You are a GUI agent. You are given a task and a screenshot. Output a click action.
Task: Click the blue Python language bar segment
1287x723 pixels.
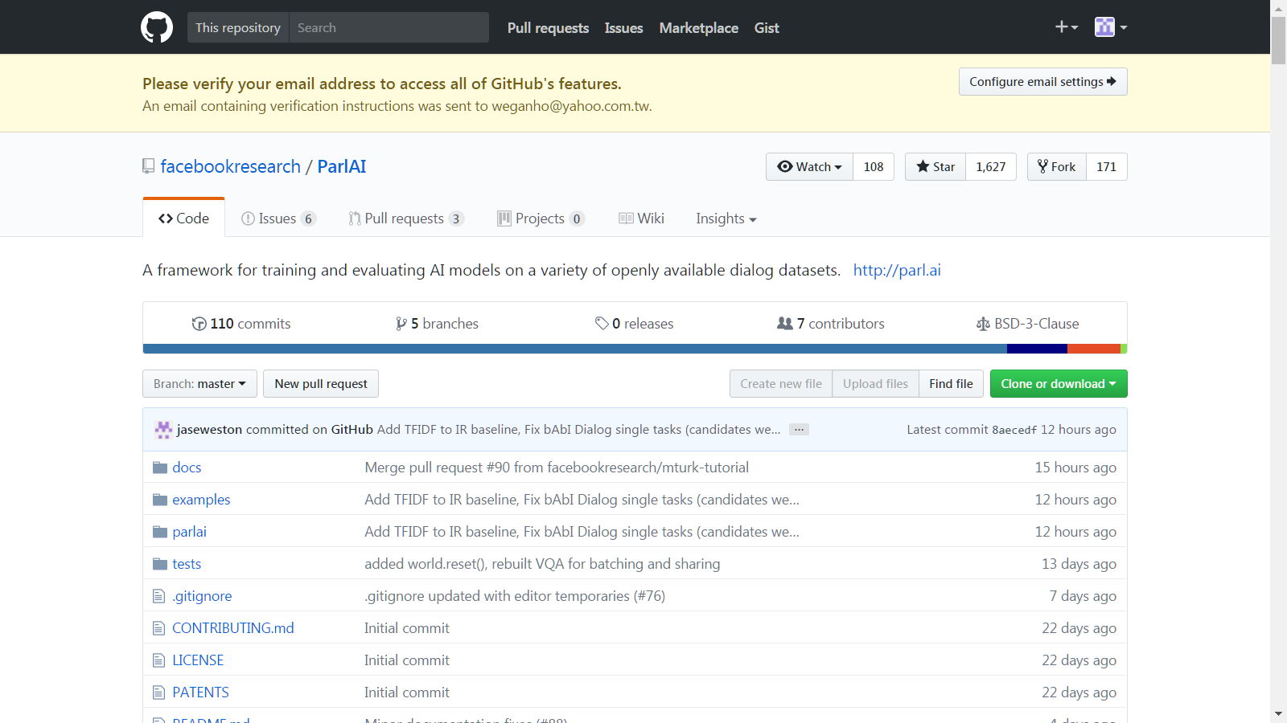click(x=575, y=349)
